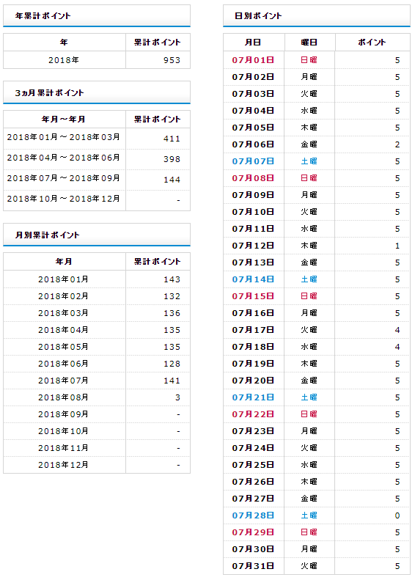This screenshot has width=415, height=580.
Task: Click the 月日 column header
Action: pyautogui.click(x=254, y=43)
